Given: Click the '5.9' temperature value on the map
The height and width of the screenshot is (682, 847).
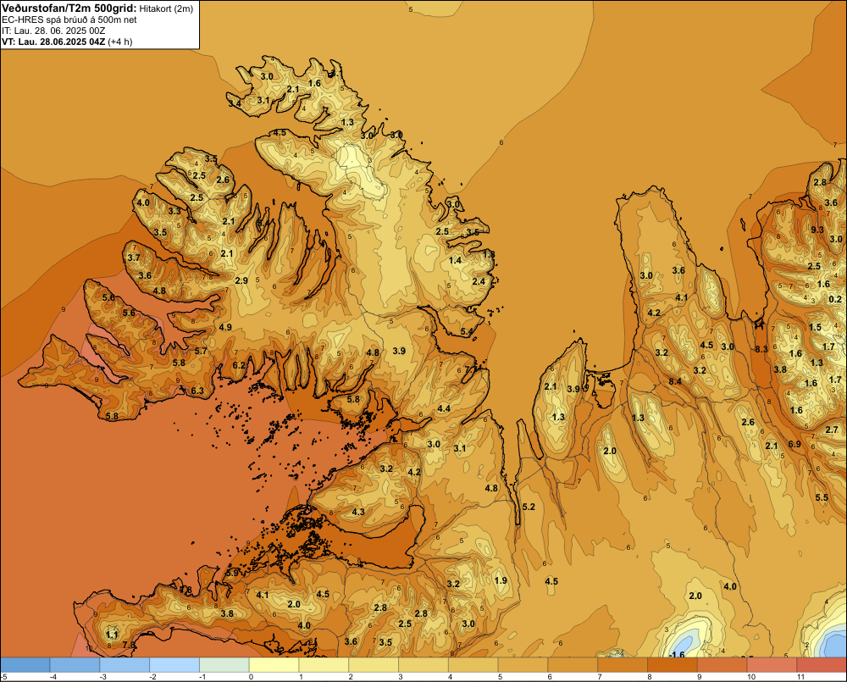Looking at the screenshot, I should click(232, 573).
